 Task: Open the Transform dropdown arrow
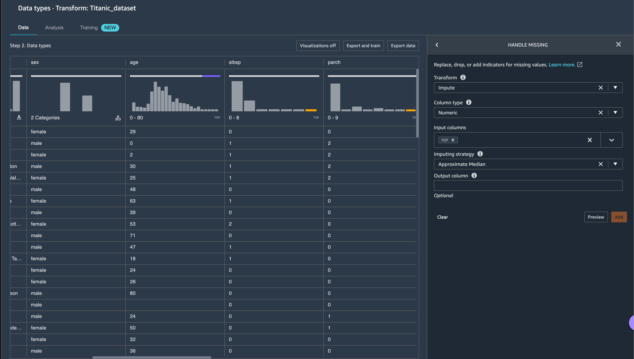click(x=615, y=88)
